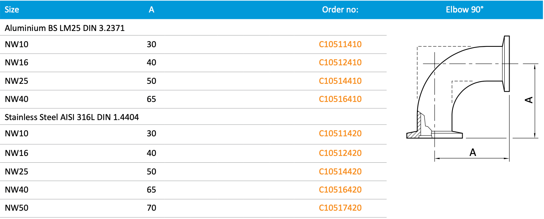Click the vertical A dimension label in drawing

[529, 100]
